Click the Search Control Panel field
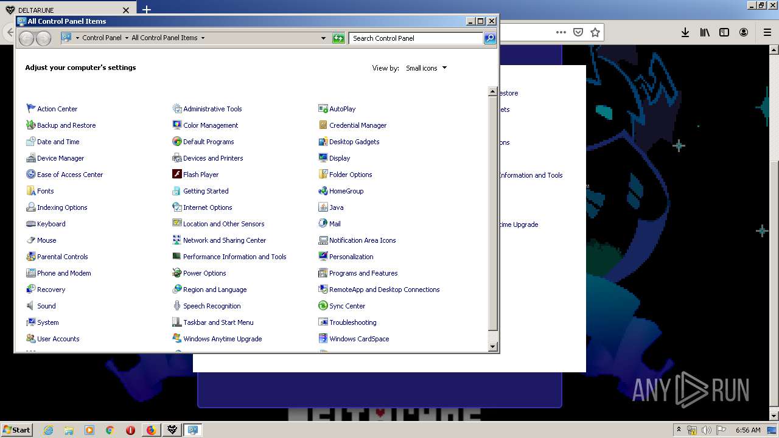 [416, 38]
